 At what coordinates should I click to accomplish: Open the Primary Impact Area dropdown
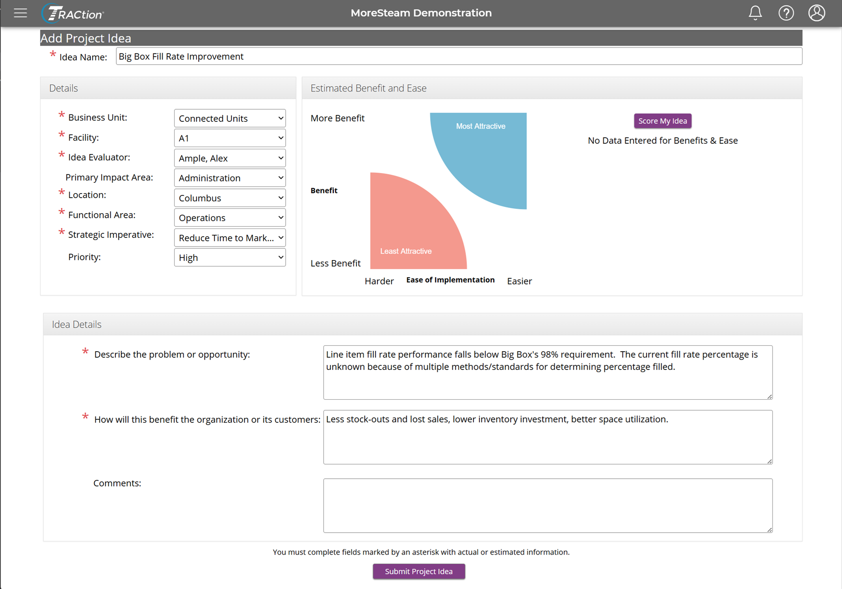coord(230,178)
